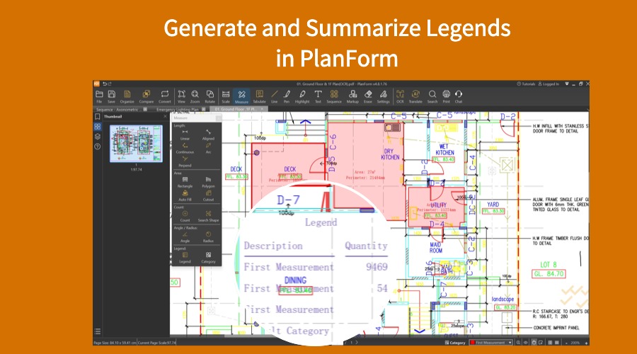This screenshot has height=354, width=637.
Task: Decrease zoom with minus button
Action: click(566, 343)
